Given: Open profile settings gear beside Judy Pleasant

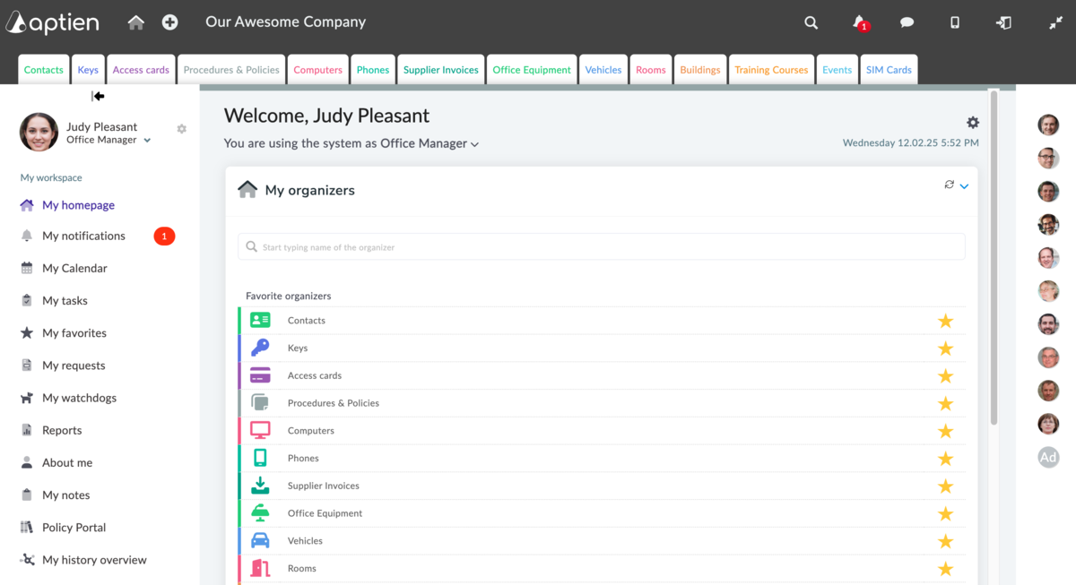Looking at the screenshot, I should (181, 129).
